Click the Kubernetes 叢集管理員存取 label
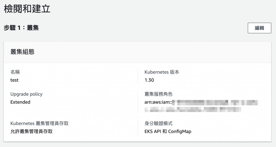Image resolution: width=276 pixels, height=147 pixels. (39, 124)
